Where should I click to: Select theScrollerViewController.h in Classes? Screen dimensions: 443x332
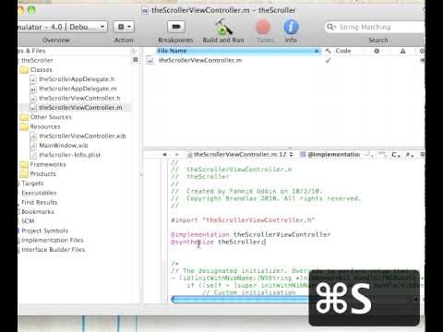(x=79, y=99)
